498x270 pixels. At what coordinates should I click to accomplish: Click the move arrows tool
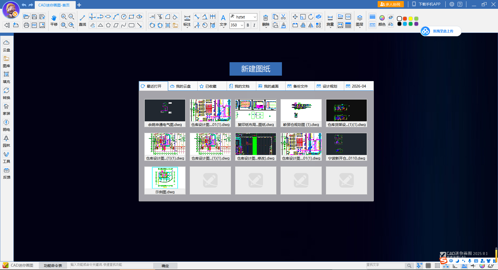click(295, 17)
